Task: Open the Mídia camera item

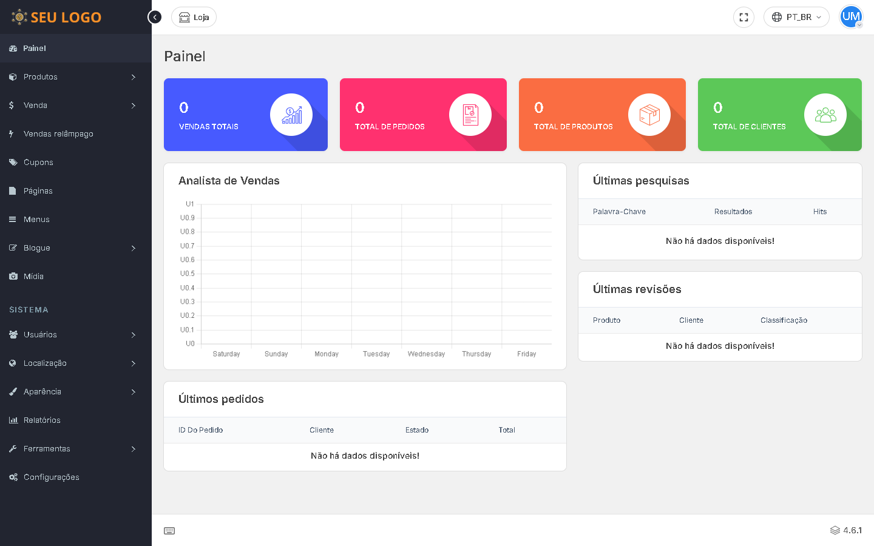Action: 33,277
